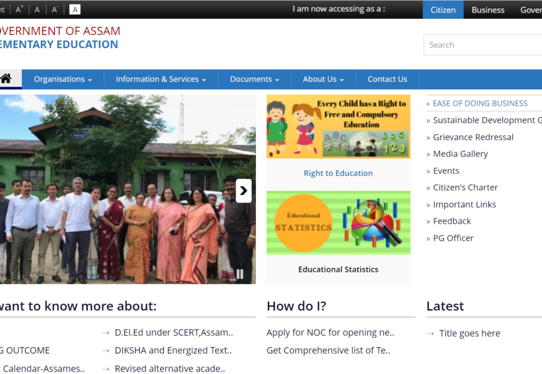Viewport: 542px width, 374px height.
Task: Open the Contact Us page
Action: [x=387, y=79]
